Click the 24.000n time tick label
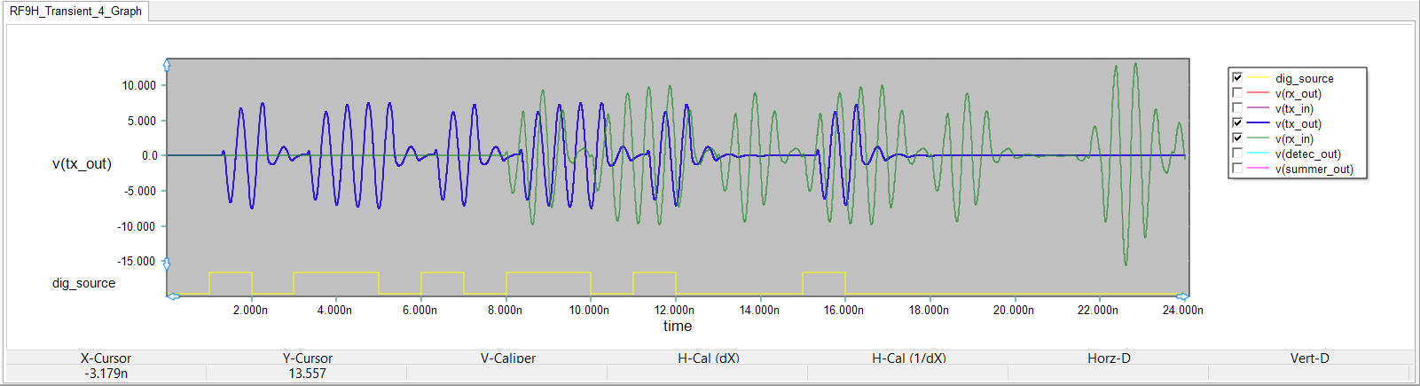 coord(1183,310)
